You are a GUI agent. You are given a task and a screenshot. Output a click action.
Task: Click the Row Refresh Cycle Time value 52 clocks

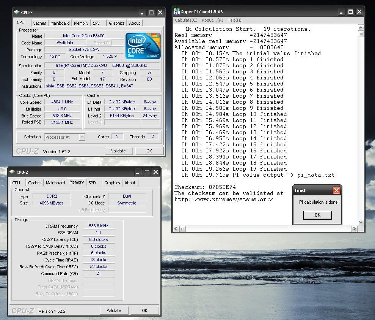pos(99,266)
